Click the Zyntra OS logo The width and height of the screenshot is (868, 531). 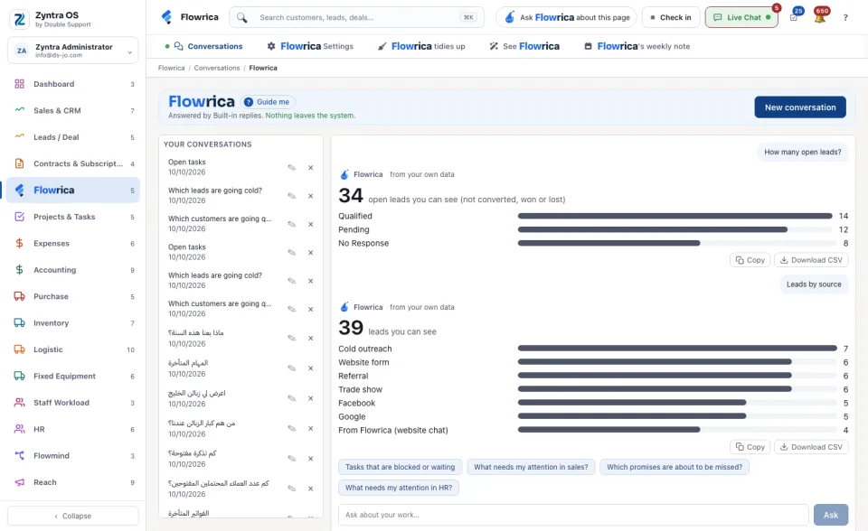[x=19, y=19]
